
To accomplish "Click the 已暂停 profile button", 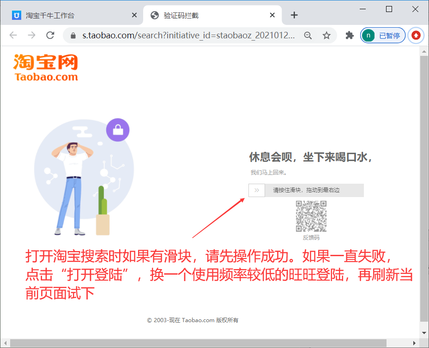I will tap(383, 36).
